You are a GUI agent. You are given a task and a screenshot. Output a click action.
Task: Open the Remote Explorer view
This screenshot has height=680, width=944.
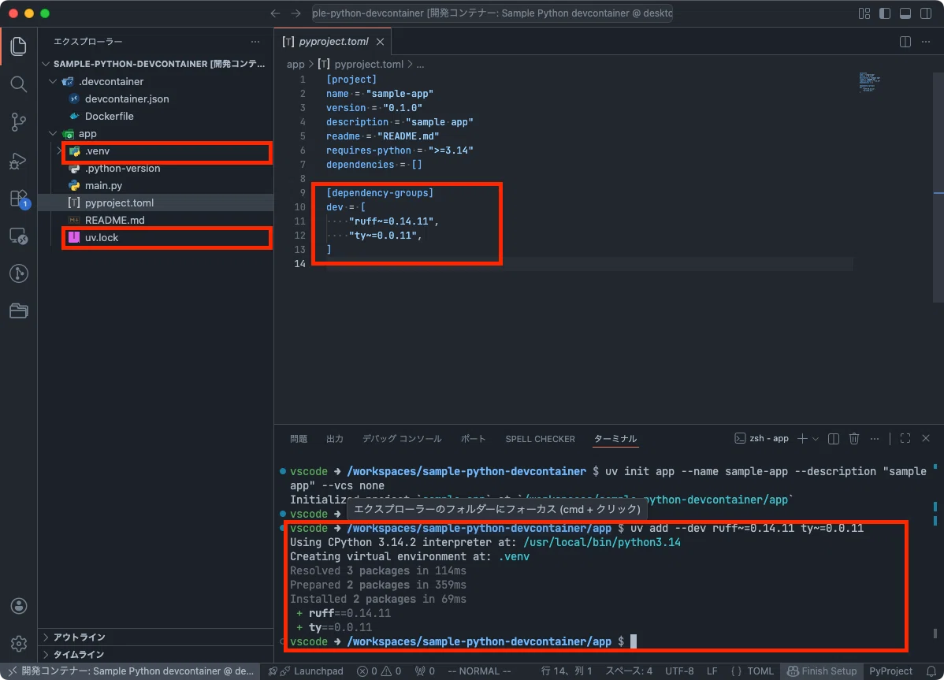[x=19, y=236]
